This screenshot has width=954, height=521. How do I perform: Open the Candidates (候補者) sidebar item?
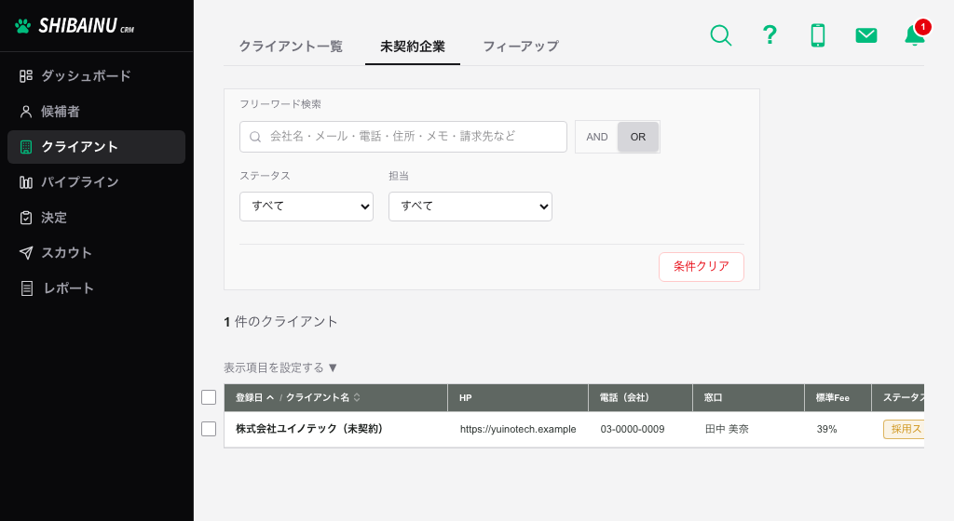coord(96,111)
